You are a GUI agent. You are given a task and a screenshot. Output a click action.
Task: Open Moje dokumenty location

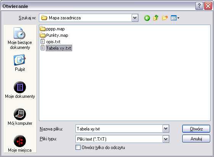[20, 90]
